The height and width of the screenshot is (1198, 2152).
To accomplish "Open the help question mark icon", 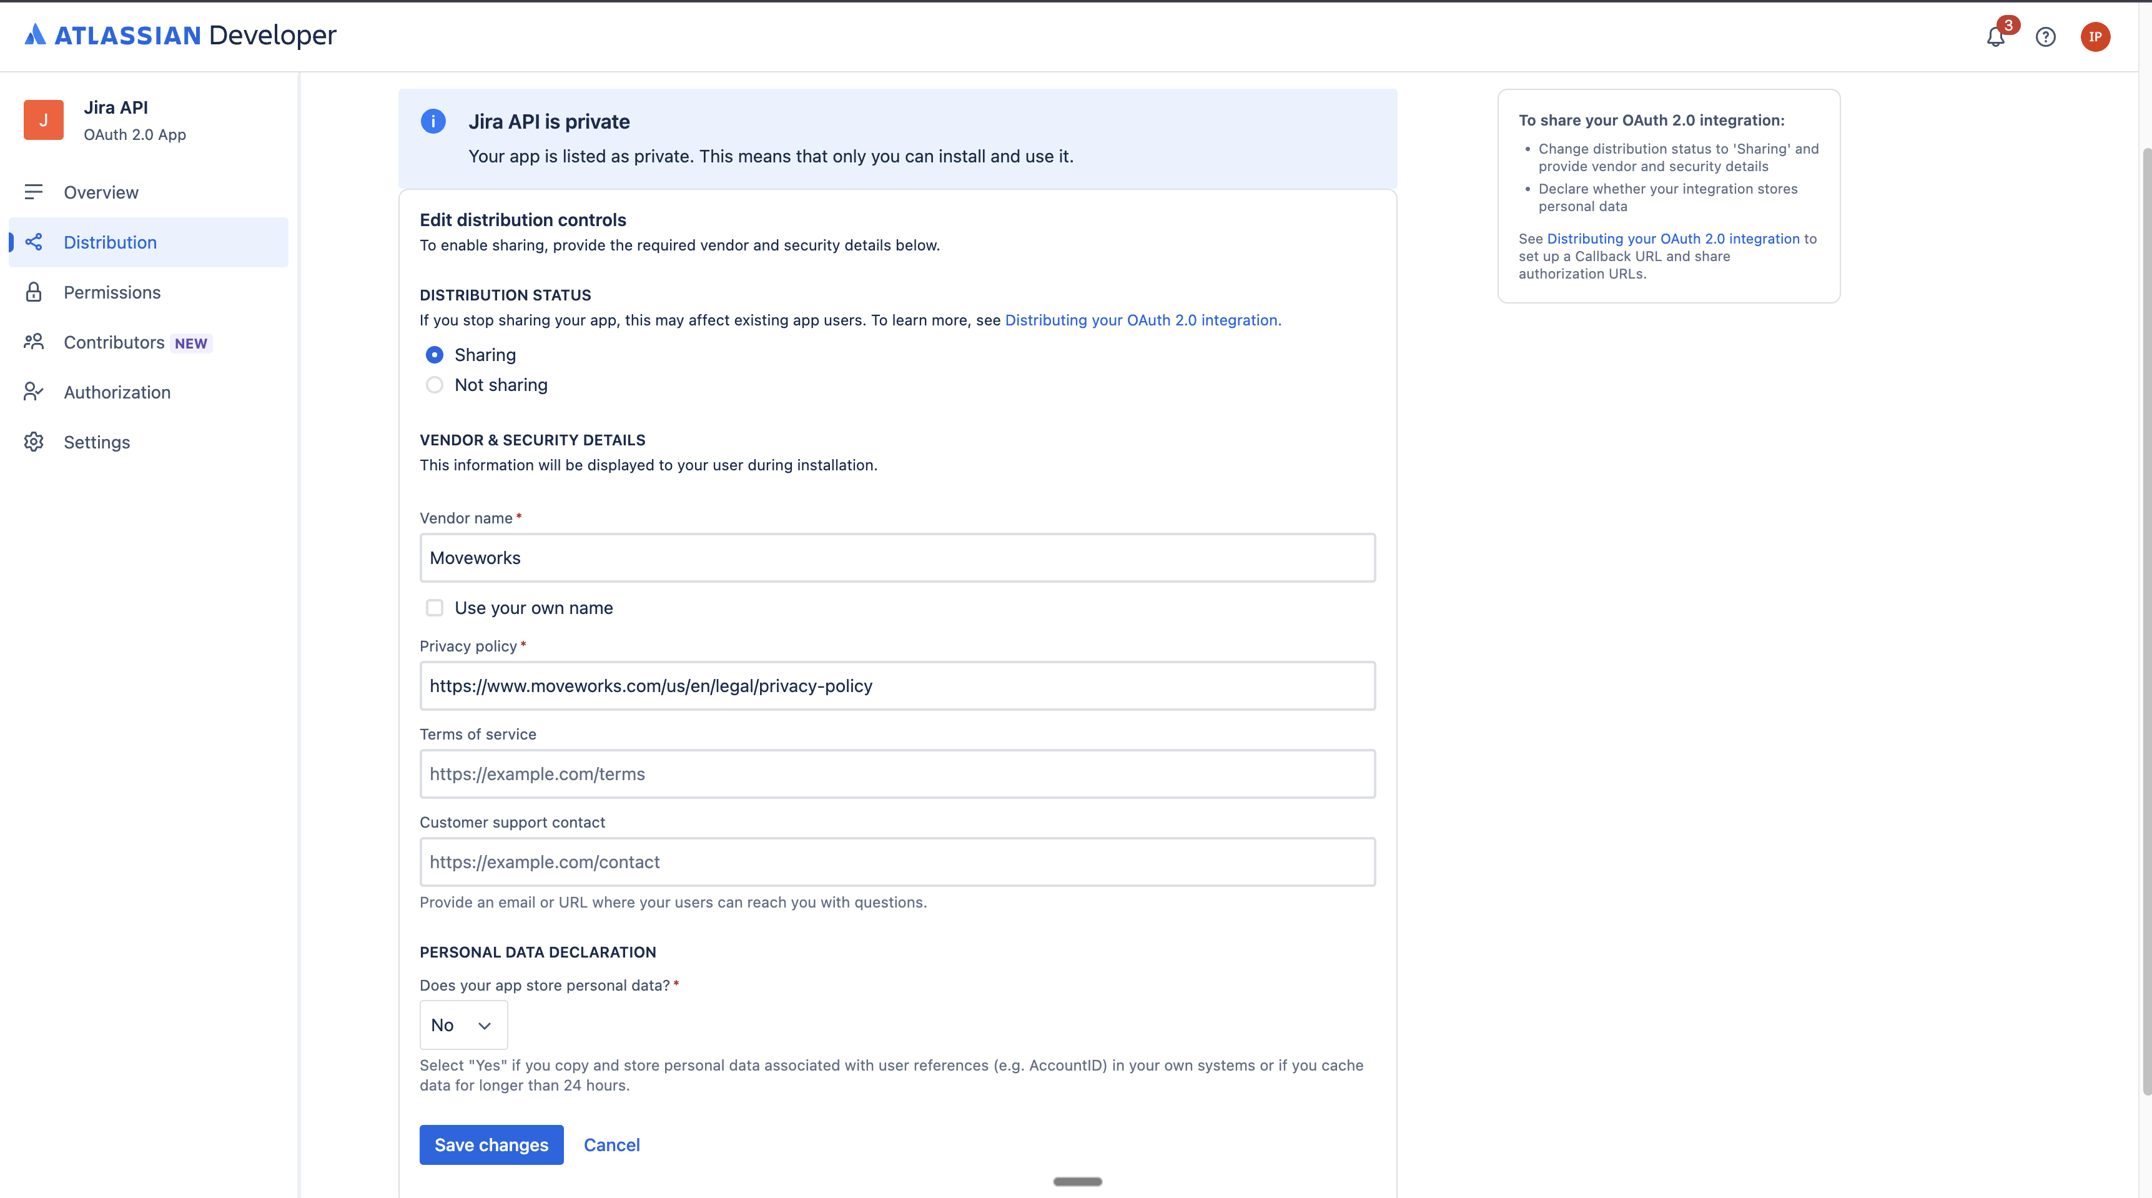I will point(2045,37).
